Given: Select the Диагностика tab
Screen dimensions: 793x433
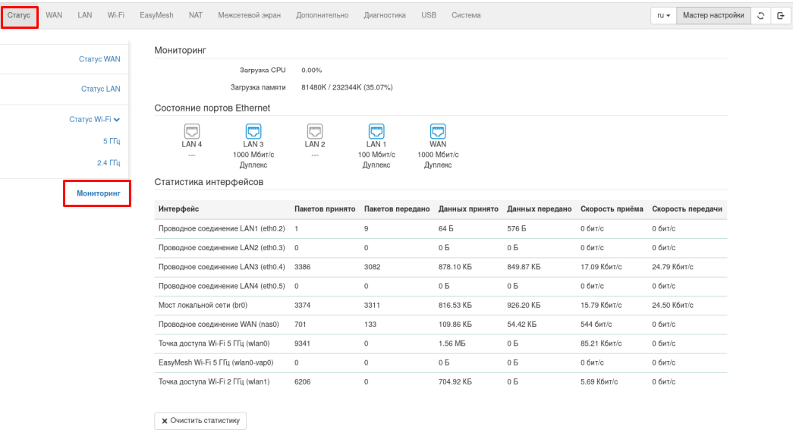Looking at the screenshot, I should 384,15.
